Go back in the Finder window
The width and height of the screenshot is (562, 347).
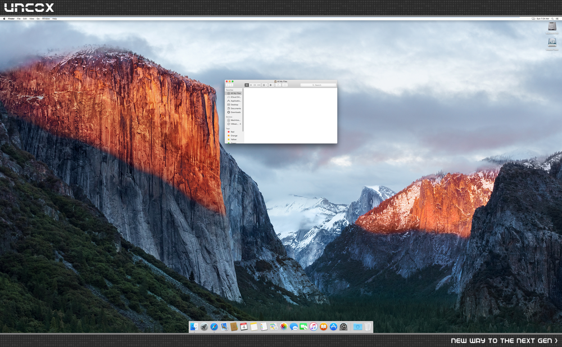click(x=228, y=85)
